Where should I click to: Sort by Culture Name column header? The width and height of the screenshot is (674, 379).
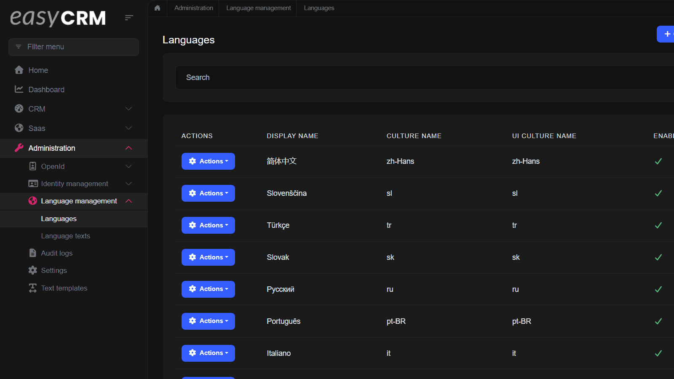[x=414, y=136]
